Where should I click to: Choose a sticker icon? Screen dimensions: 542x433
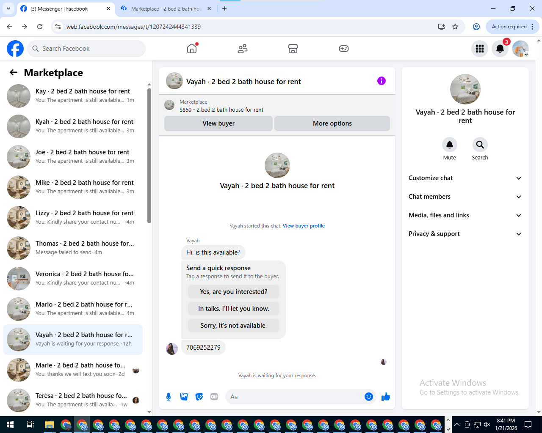coord(199,397)
